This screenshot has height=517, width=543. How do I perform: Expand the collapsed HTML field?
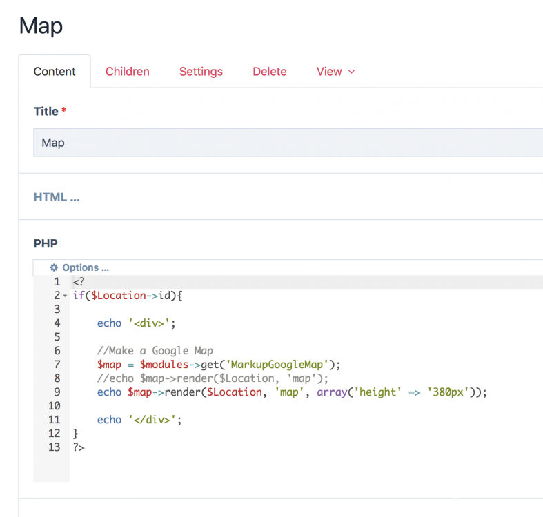point(57,197)
